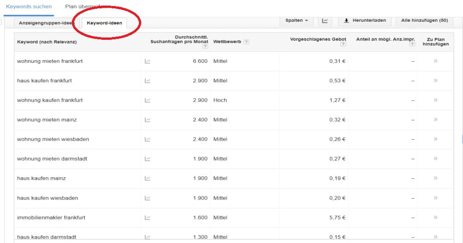Click help icon under Suchanfragen pro Monat

205,46
